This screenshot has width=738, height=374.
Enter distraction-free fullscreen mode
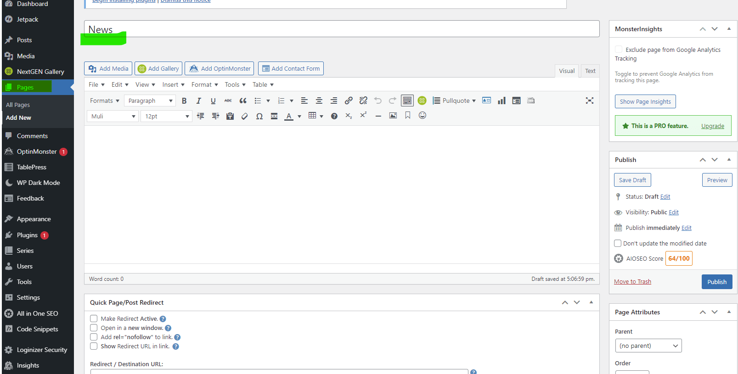pyautogui.click(x=590, y=100)
